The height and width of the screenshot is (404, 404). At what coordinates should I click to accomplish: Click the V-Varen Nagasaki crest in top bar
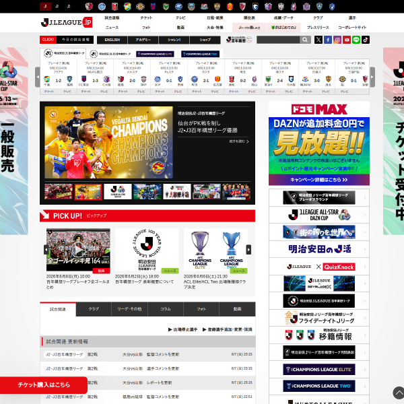[x=332, y=7]
